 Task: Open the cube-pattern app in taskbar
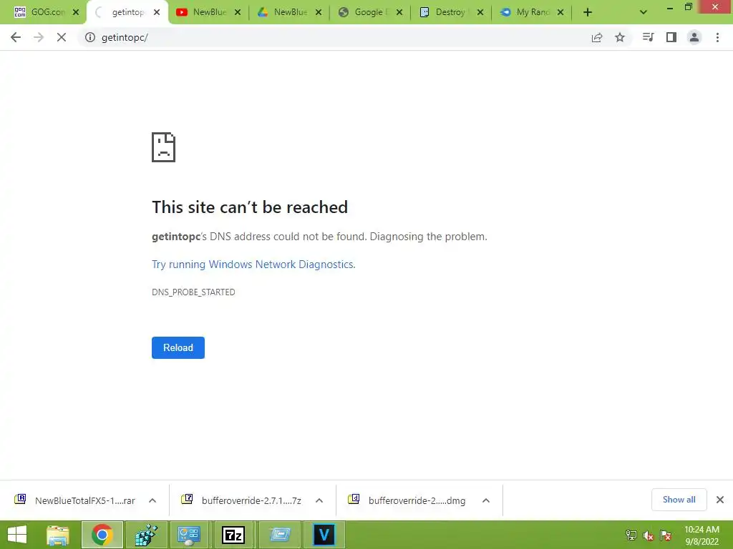point(146,535)
